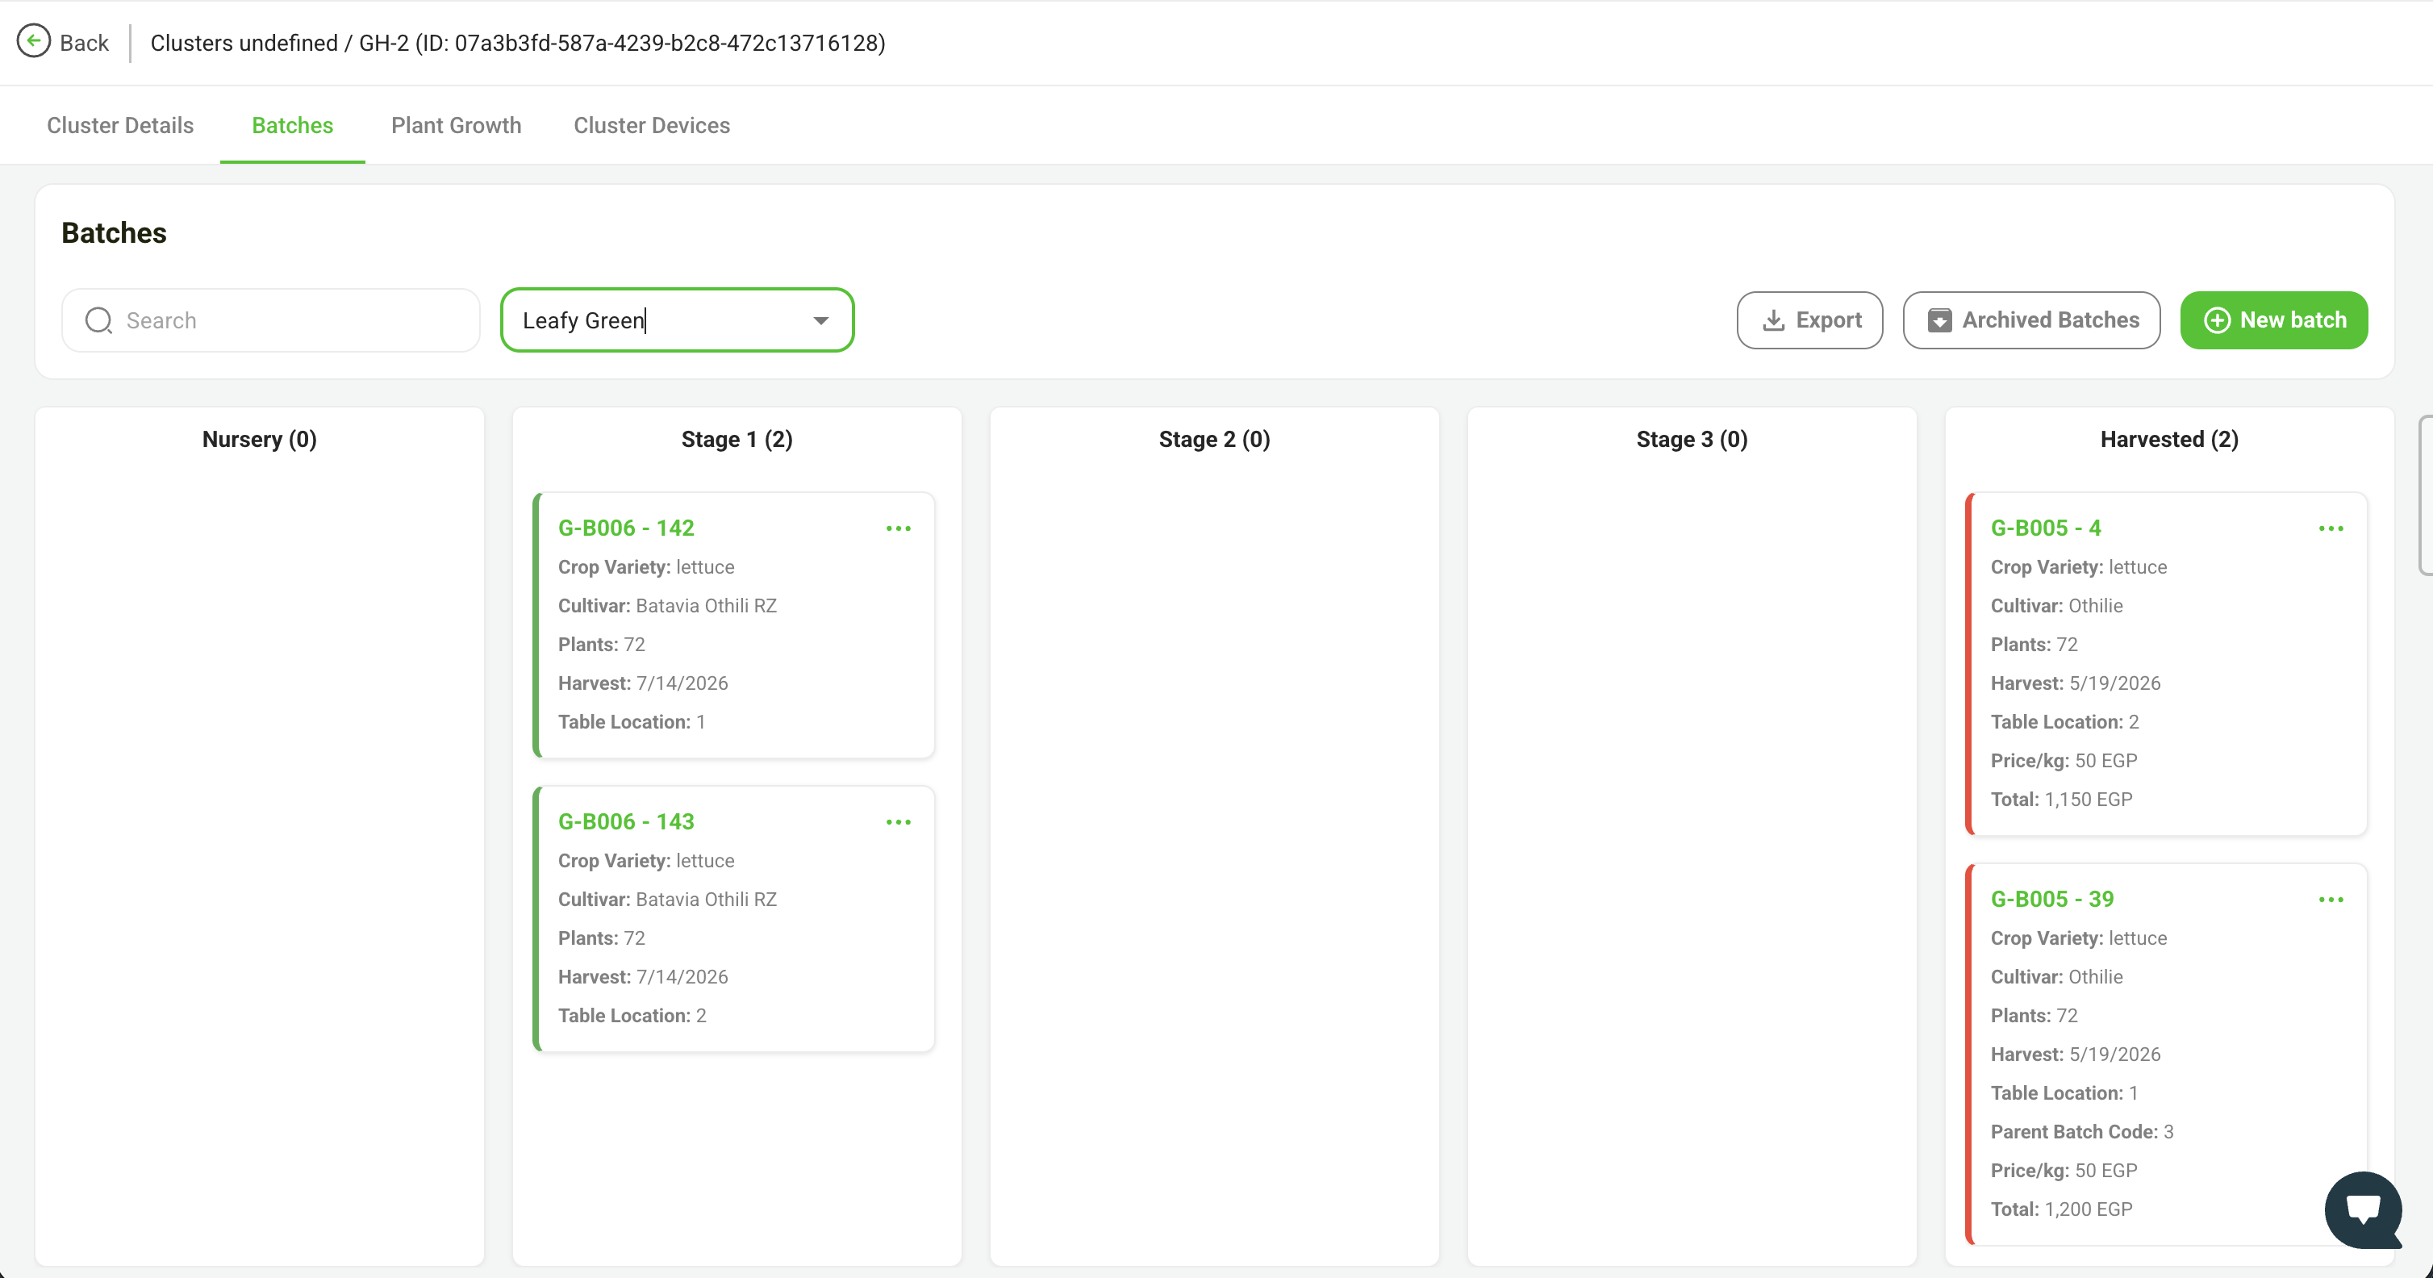Click Cultivar Batavia Othili RZ in G-B006 - 142
This screenshot has width=2433, height=1278.
click(668, 605)
